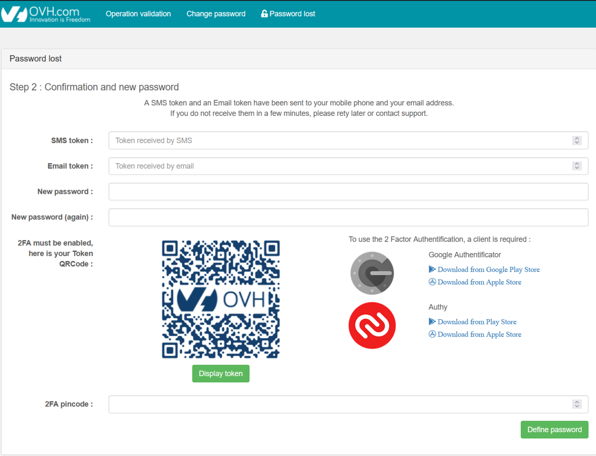Switch to Change password
The width and height of the screenshot is (596, 456).
[216, 14]
